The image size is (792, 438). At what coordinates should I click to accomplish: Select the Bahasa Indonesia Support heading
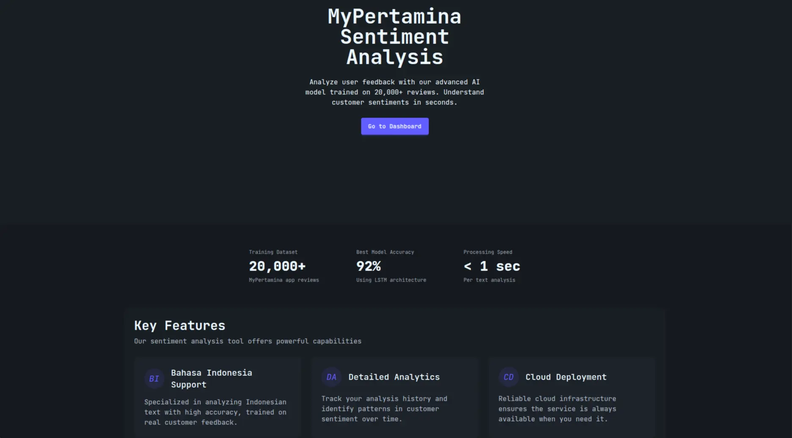point(212,378)
